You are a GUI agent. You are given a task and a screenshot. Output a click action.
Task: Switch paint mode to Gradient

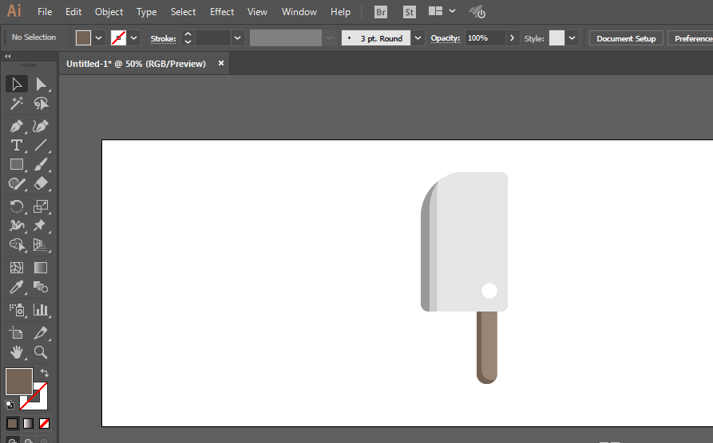coord(28,423)
